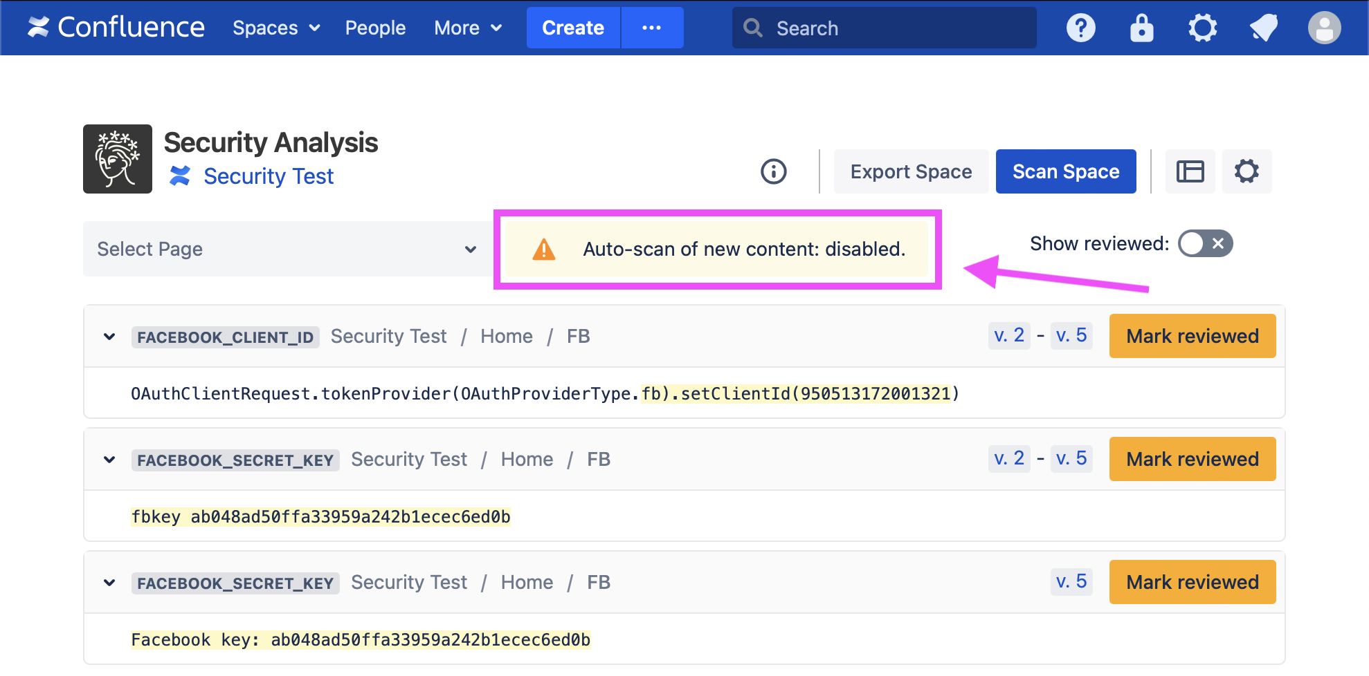Open the Spaces menu
Screen dimensions: 1369x676
[x=275, y=28]
